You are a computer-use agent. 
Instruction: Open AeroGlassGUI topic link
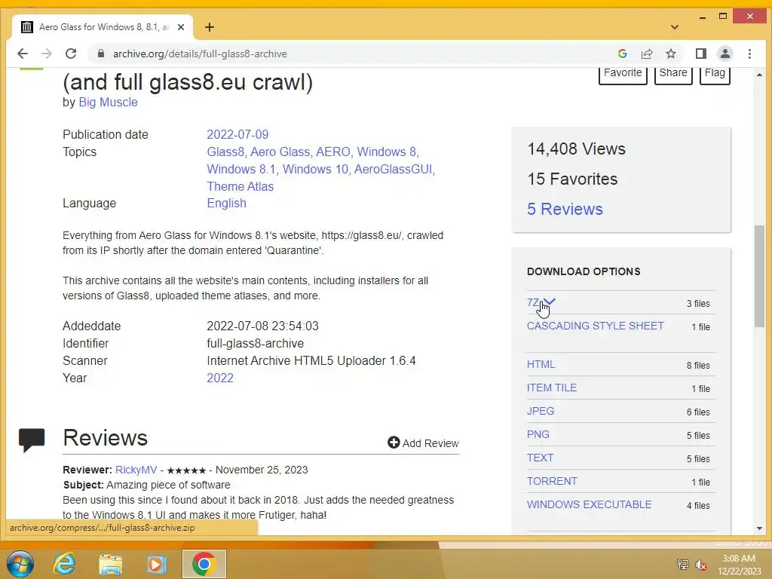[x=393, y=169]
